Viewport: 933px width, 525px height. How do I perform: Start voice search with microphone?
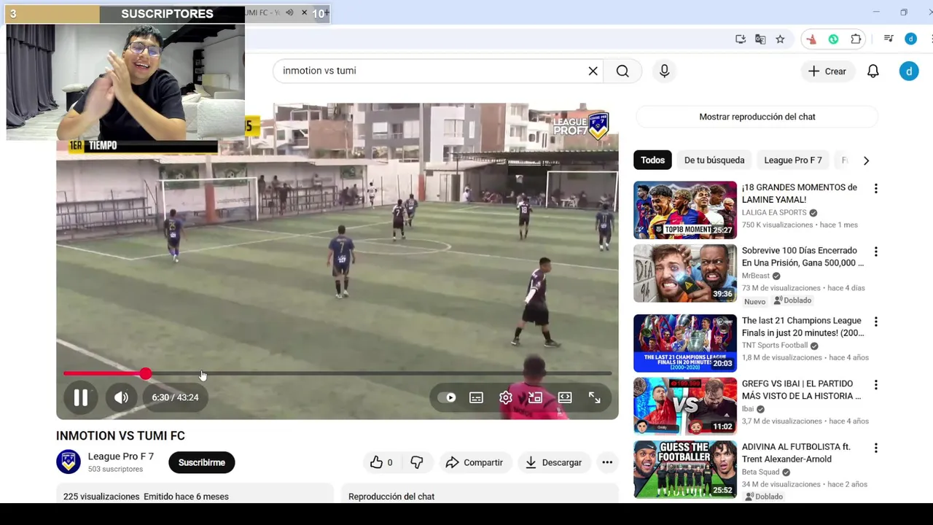coord(664,71)
